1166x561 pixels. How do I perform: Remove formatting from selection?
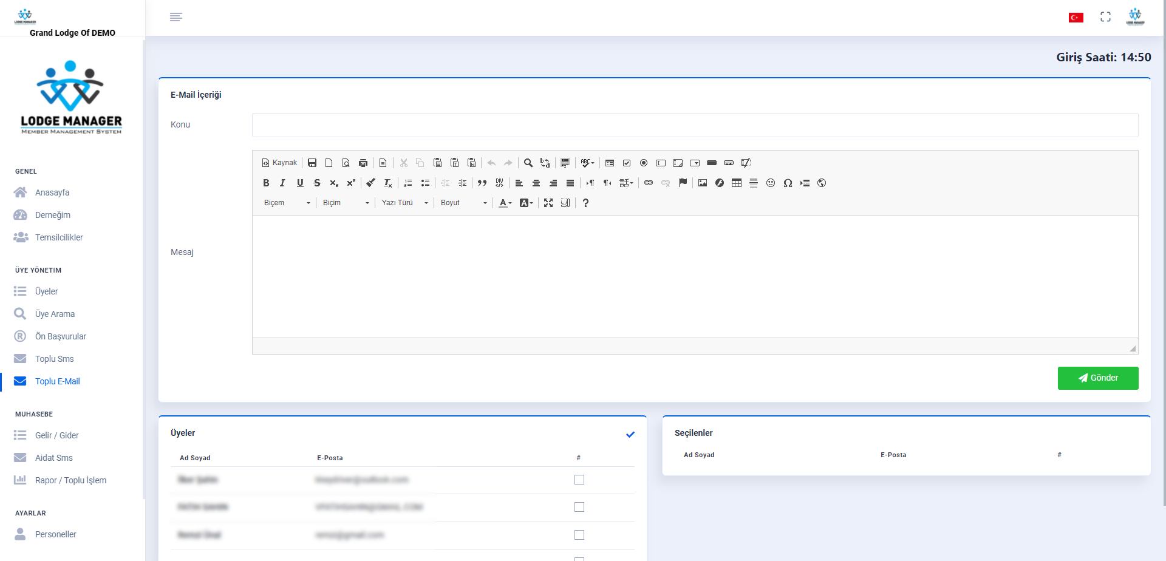point(387,183)
